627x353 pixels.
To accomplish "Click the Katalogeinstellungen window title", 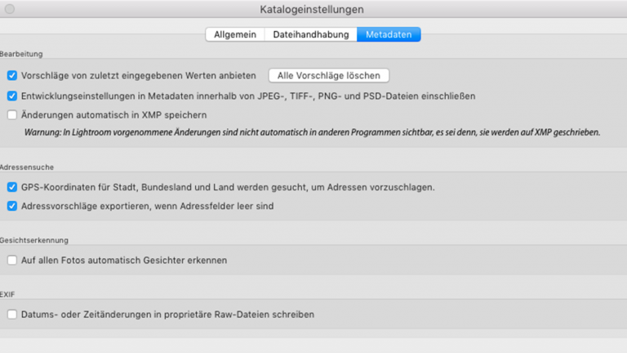I will tap(313, 10).
